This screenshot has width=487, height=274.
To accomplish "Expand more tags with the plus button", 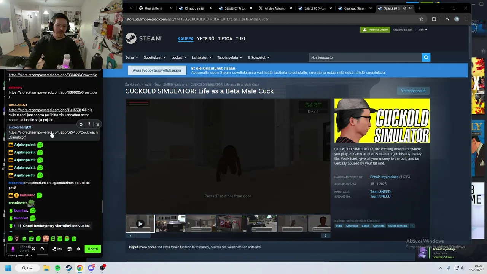I will tap(412, 226).
